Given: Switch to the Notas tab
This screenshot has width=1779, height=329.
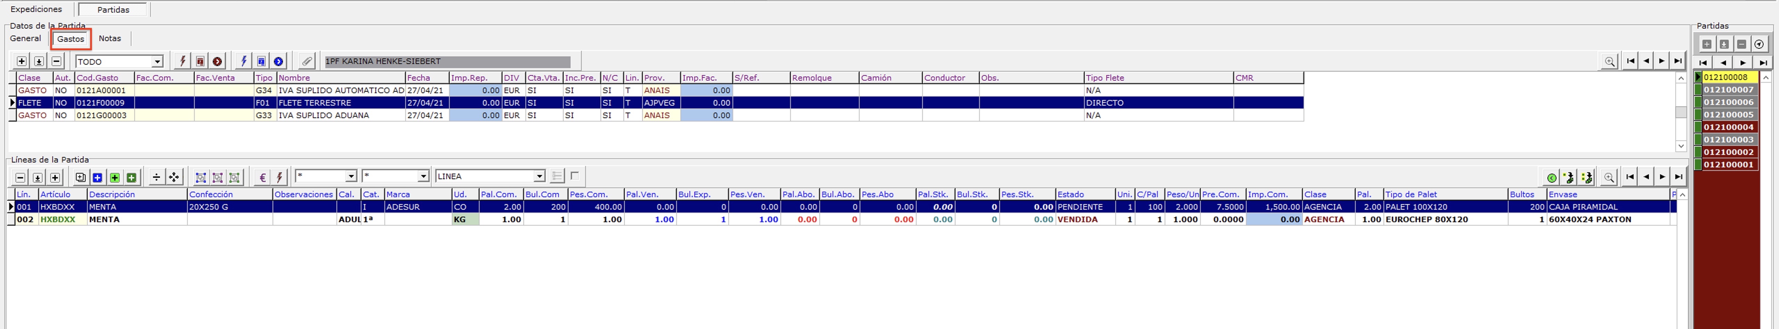Looking at the screenshot, I should click(110, 39).
